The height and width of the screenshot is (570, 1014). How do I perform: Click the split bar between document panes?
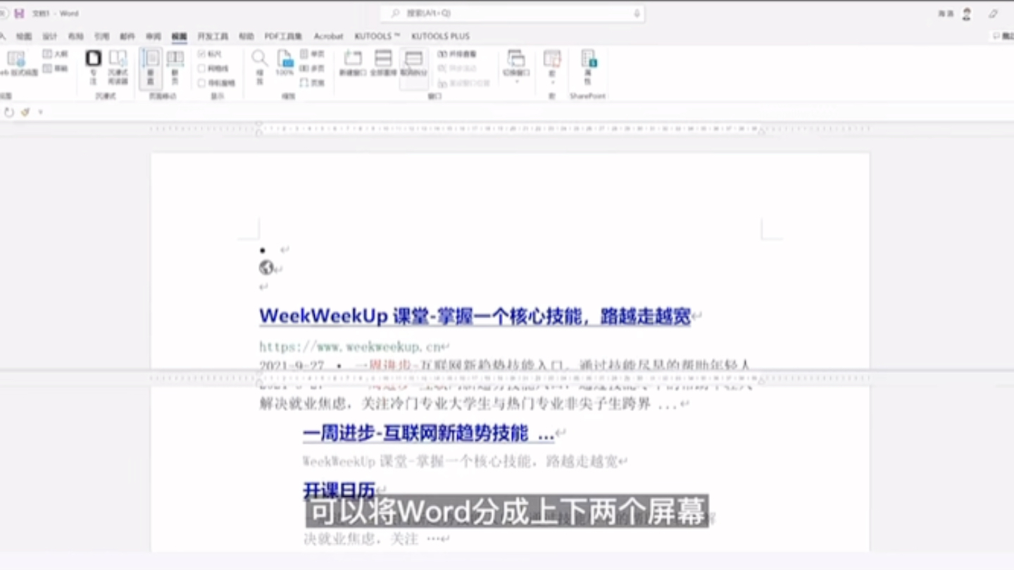click(x=507, y=372)
